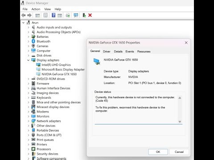The height and width of the screenshot is (160, 214).
Task: Click Scan for hardware changes monitor icon
Action: click(x=76, y=15)
